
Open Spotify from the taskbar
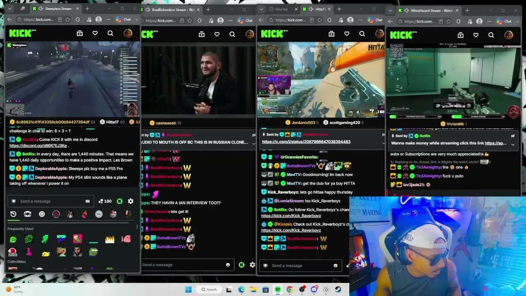pyautogui.click(x=278, y=289)
